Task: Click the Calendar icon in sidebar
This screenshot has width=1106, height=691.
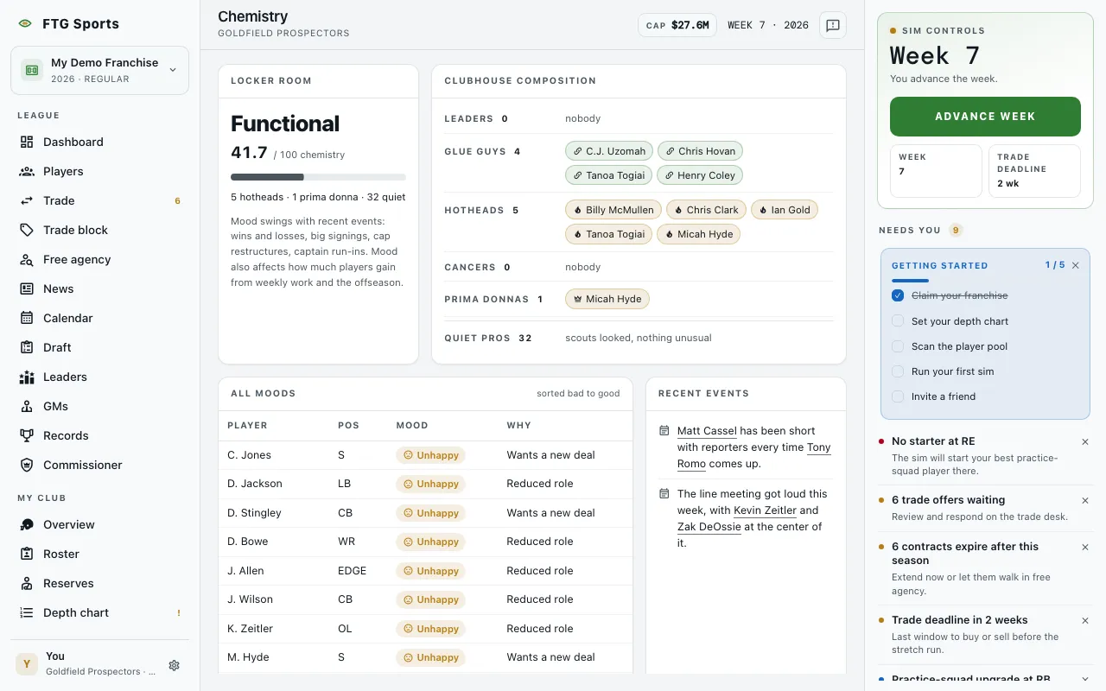Action: tap(27, 318)
